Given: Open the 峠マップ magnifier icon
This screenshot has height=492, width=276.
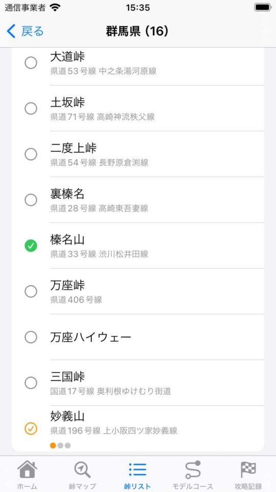Looking at the screenshot, I should tap(82, 470).
